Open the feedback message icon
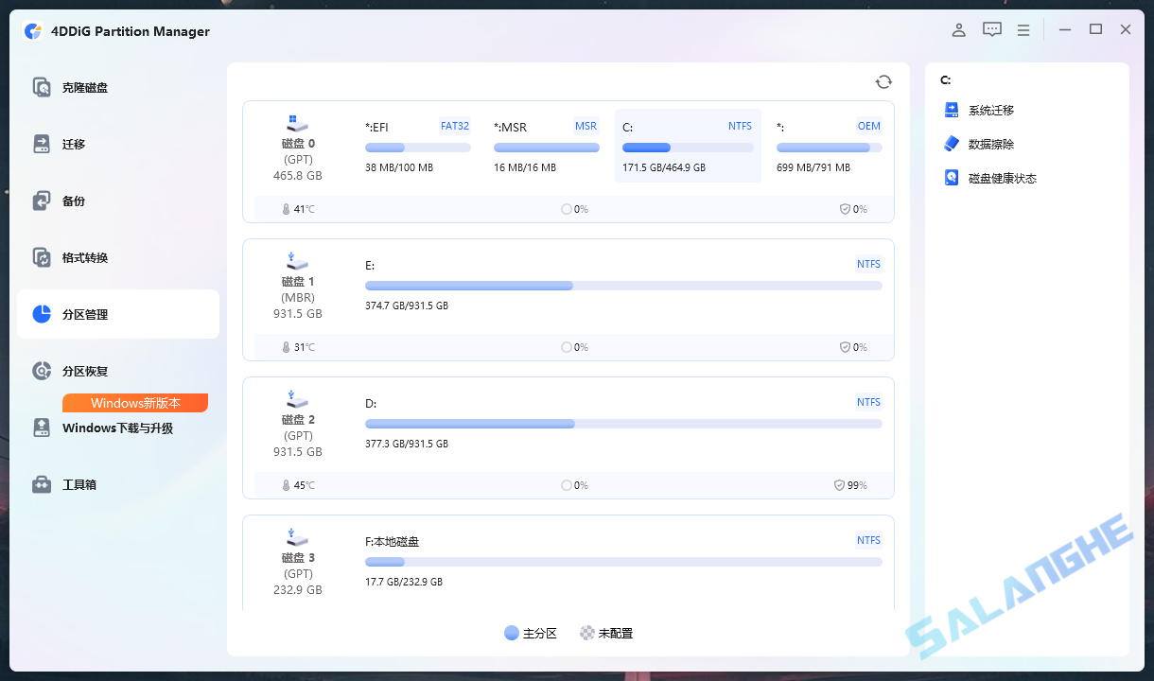Screen dimensions: 1154x681 click(x=991, y=29)
